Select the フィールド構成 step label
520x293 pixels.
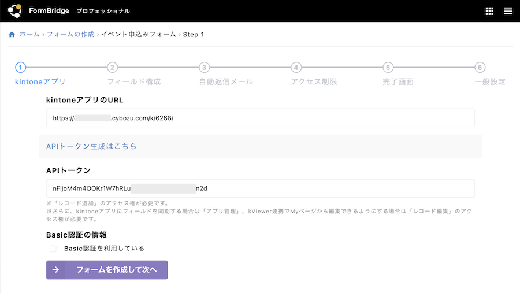coord(133,82)
